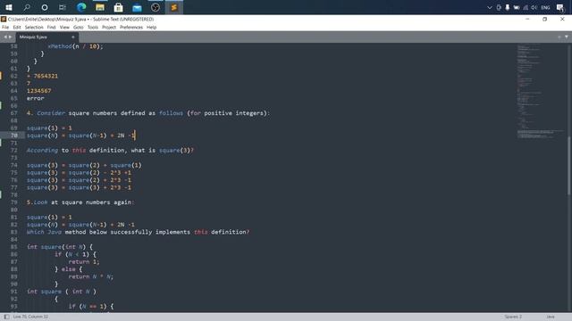Open the View menu

point(64,28)
